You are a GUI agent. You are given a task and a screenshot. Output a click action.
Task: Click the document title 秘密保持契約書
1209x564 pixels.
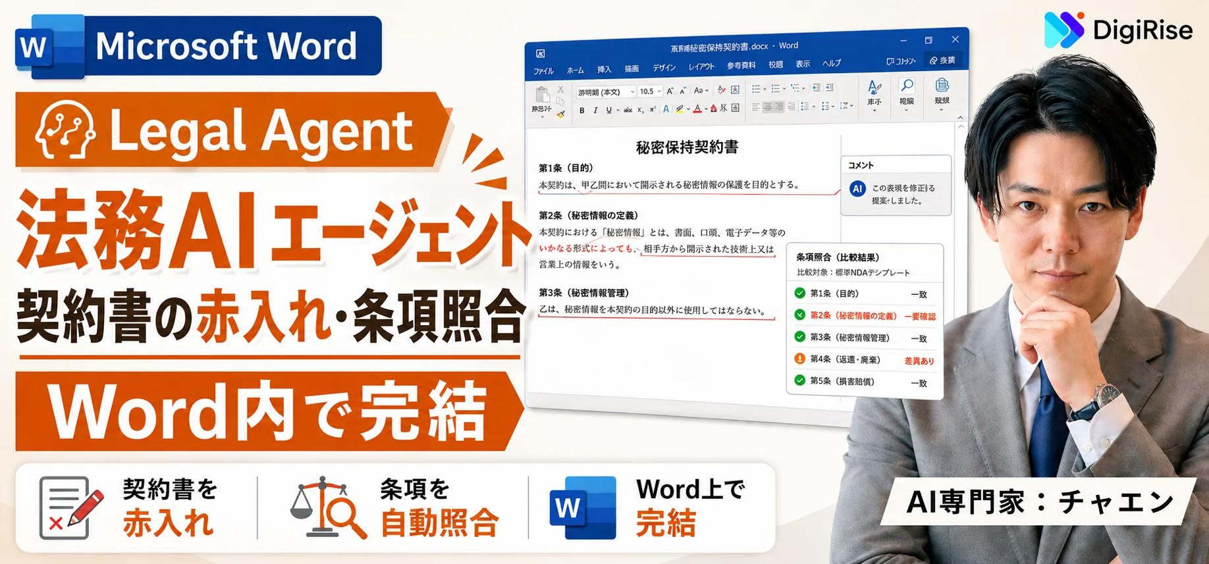[687, 147]
